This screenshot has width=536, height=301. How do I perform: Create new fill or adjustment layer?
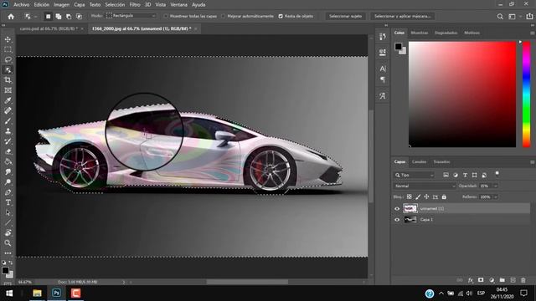coord(492,280)
